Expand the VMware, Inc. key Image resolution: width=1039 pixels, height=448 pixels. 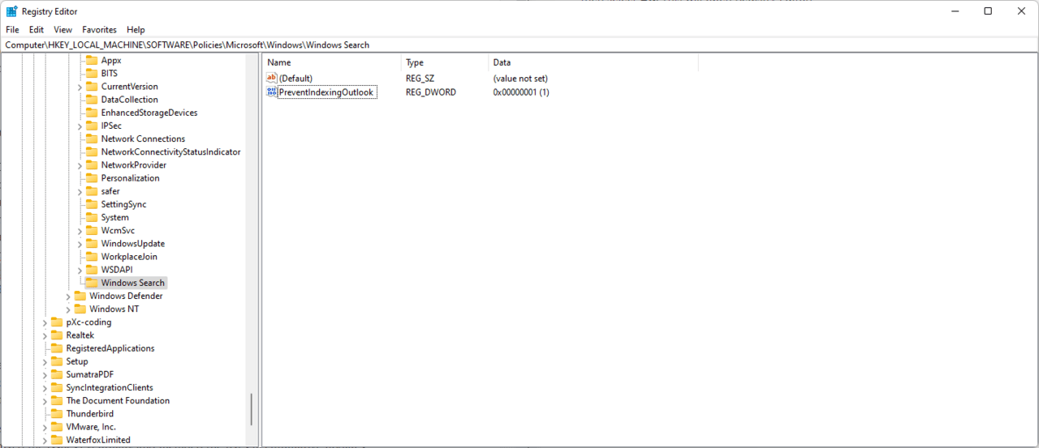point(45,427)
